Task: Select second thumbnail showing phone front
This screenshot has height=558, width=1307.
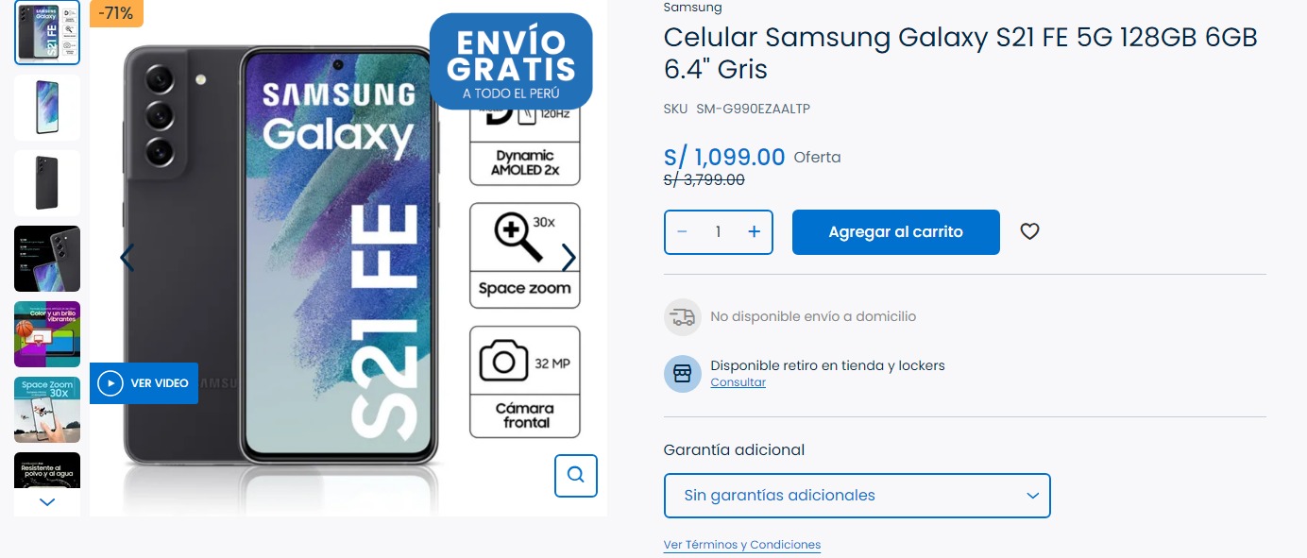Action: (47, 108)
